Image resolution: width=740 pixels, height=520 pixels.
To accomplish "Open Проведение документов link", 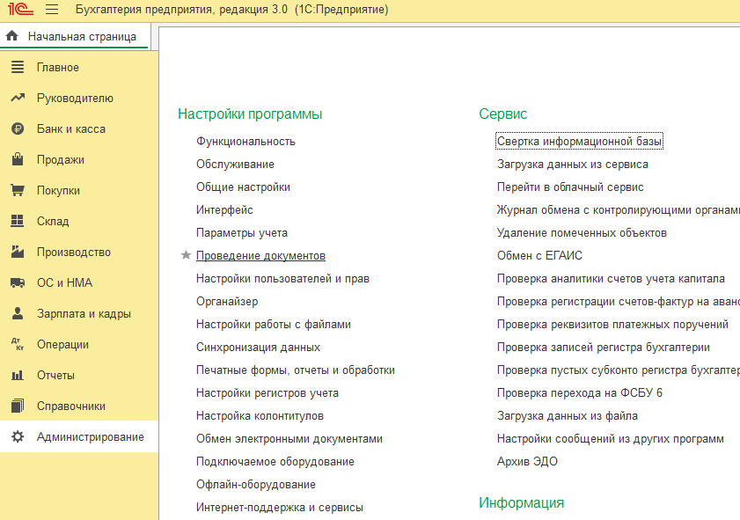I will pyautogui.click(x=261, y=256).
